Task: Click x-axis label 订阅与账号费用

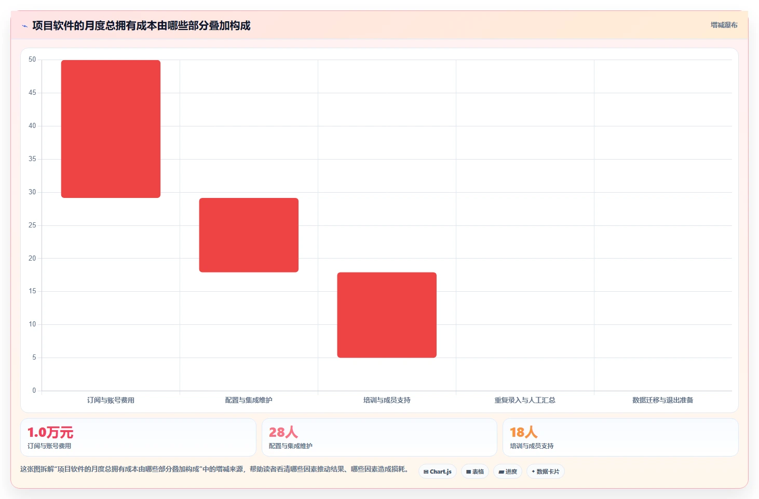Action: coord(111,400)
